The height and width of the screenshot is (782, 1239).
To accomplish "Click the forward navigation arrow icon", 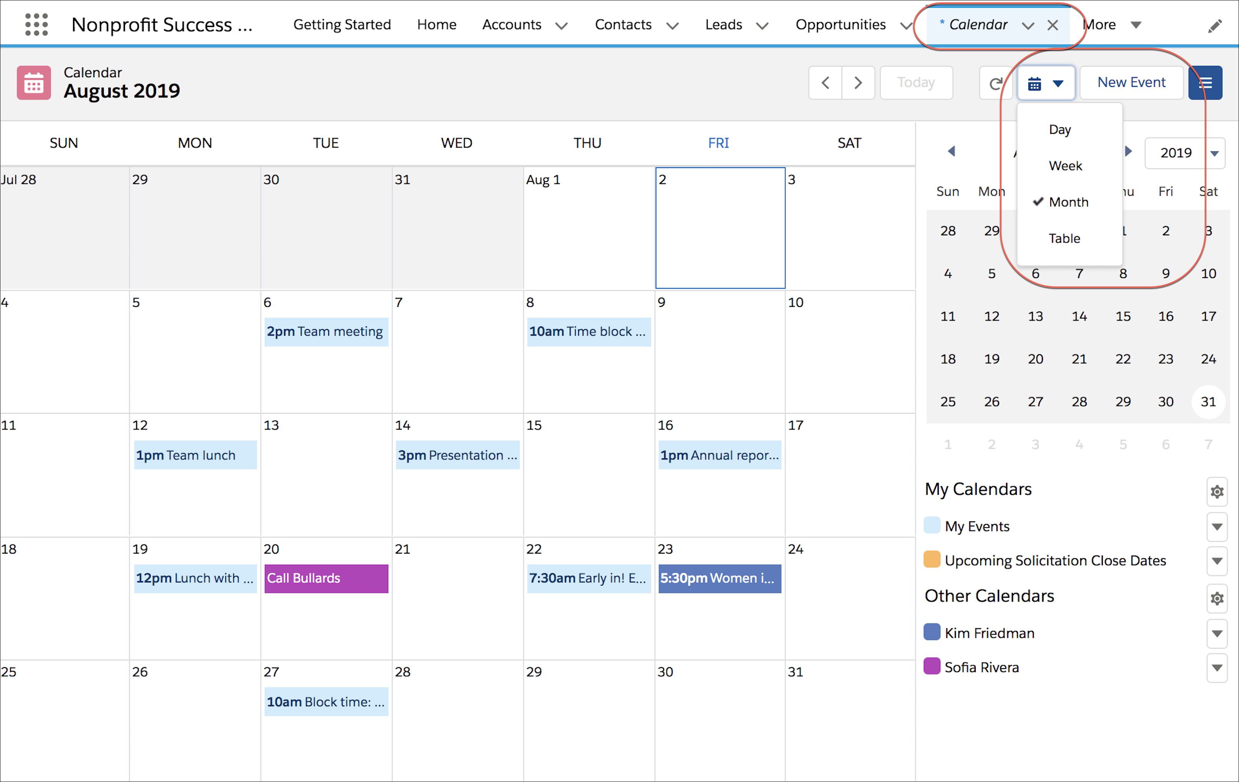I will click(x=857, y=82).
